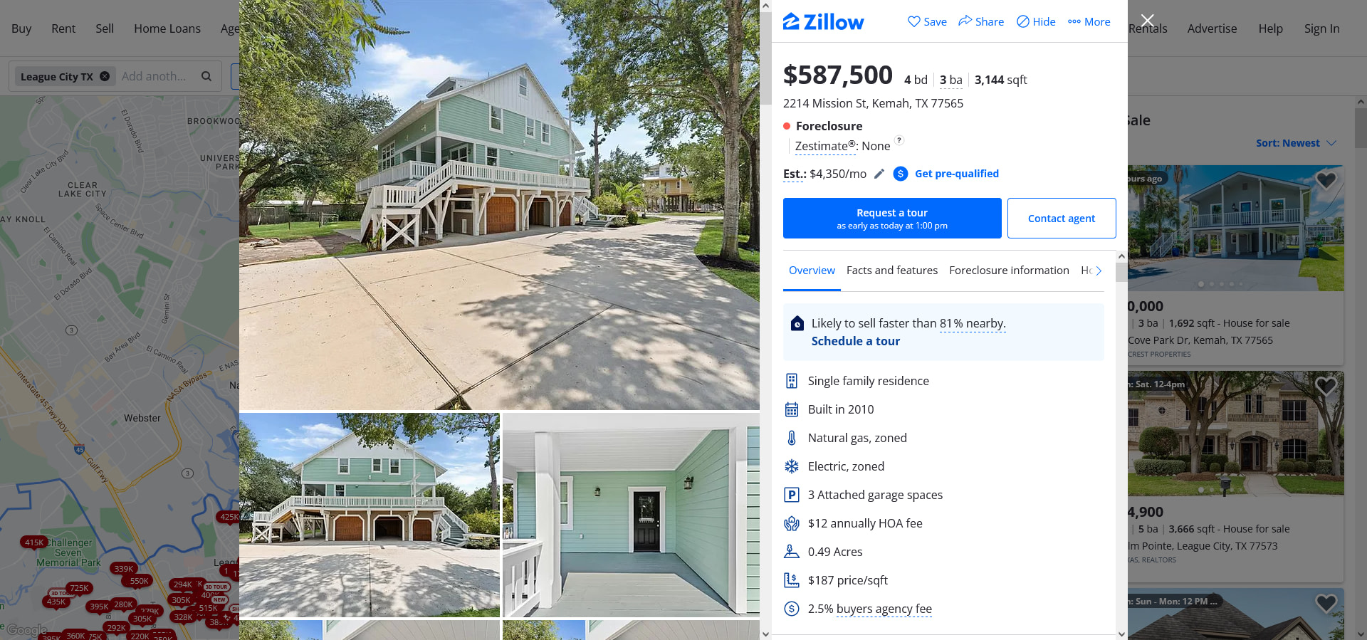
Task: Favorite the Elm Pointe listing heart
Action: click(1326, 386)
